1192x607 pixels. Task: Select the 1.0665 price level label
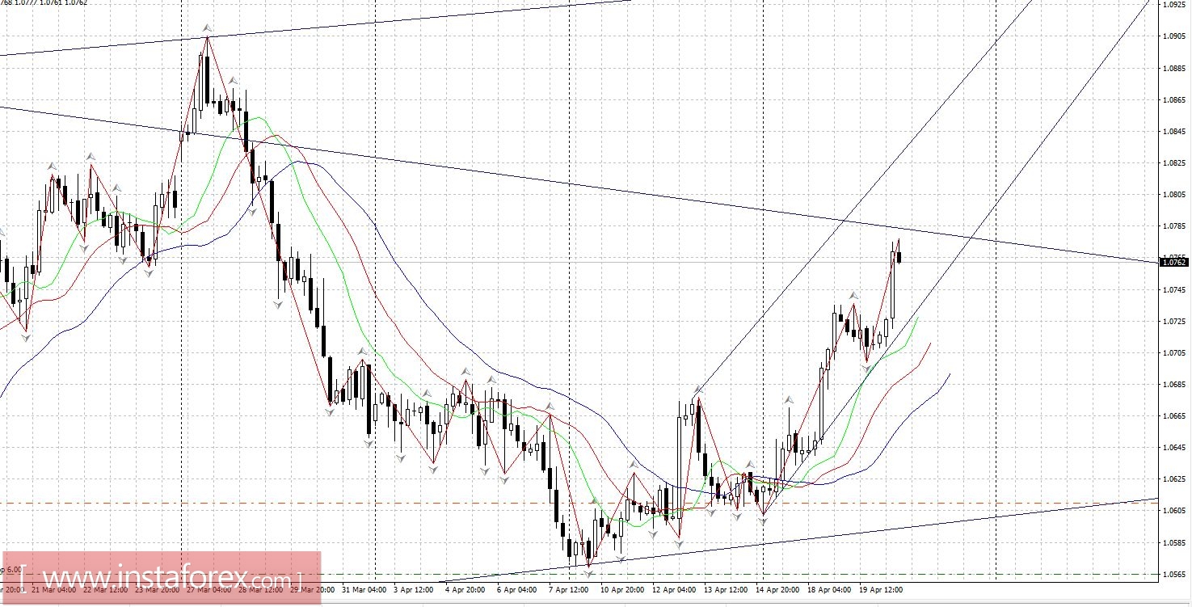[1174, 416]
